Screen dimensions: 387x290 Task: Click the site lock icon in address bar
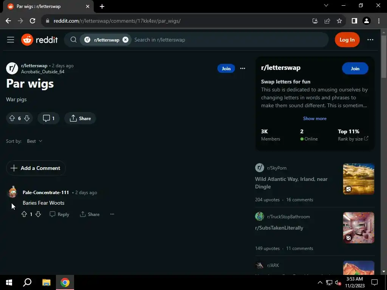(48, 21)
